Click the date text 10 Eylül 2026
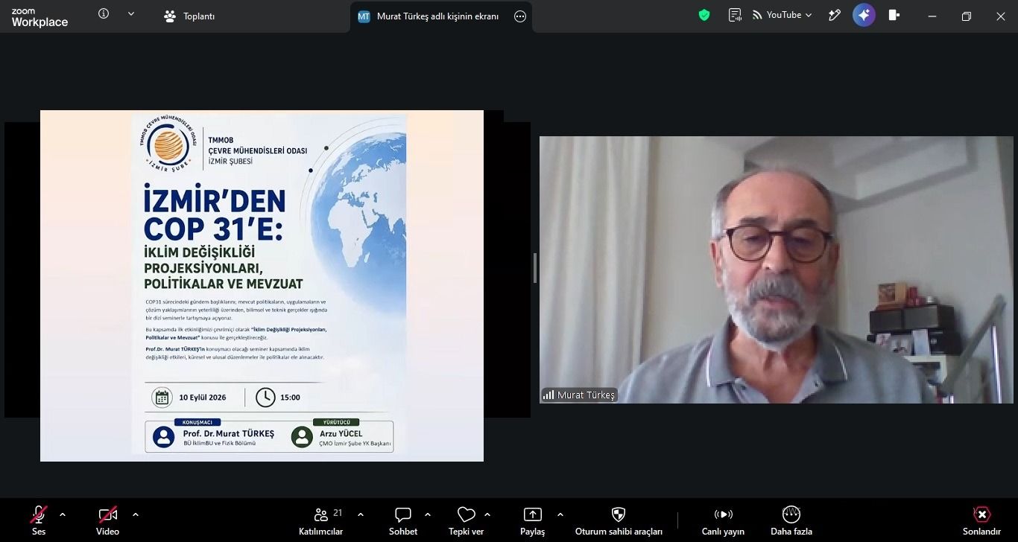 coord(203,398)
